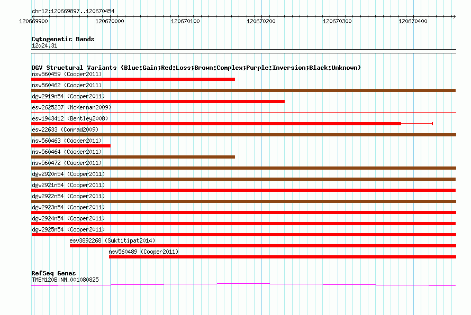Open nsv560463 (Cooper2011) label
The height and width of the screenshot is (315, 471).
(67, 141)
